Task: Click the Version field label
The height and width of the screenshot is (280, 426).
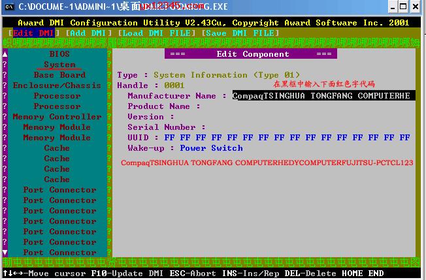Action: coord(151,116)
